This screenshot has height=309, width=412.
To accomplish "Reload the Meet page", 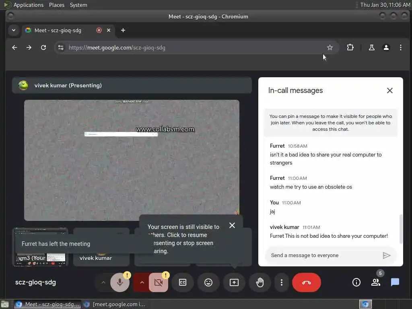I will 43,47.
